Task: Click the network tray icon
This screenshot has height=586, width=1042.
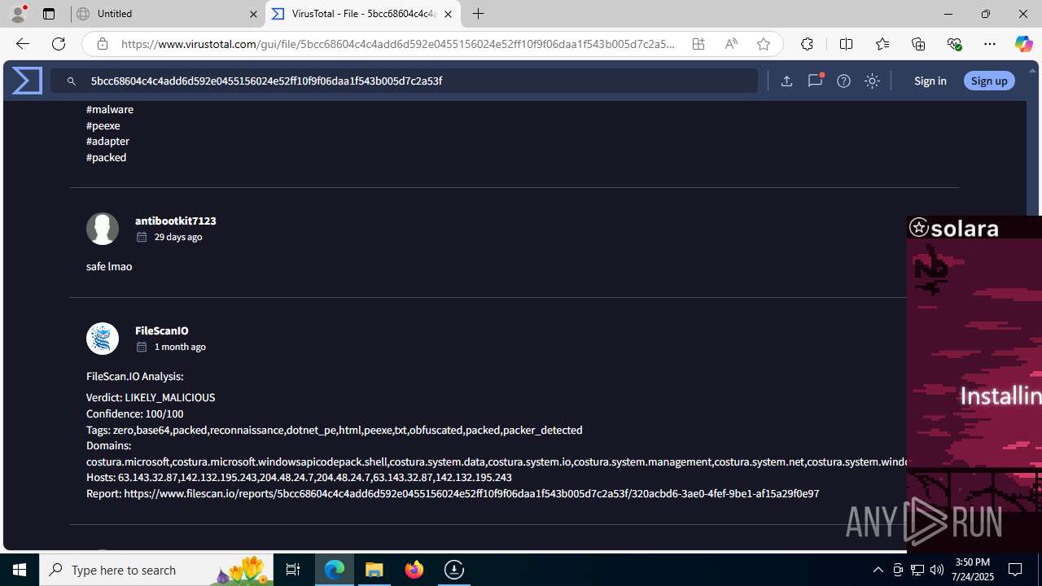Action: point(917,570)
